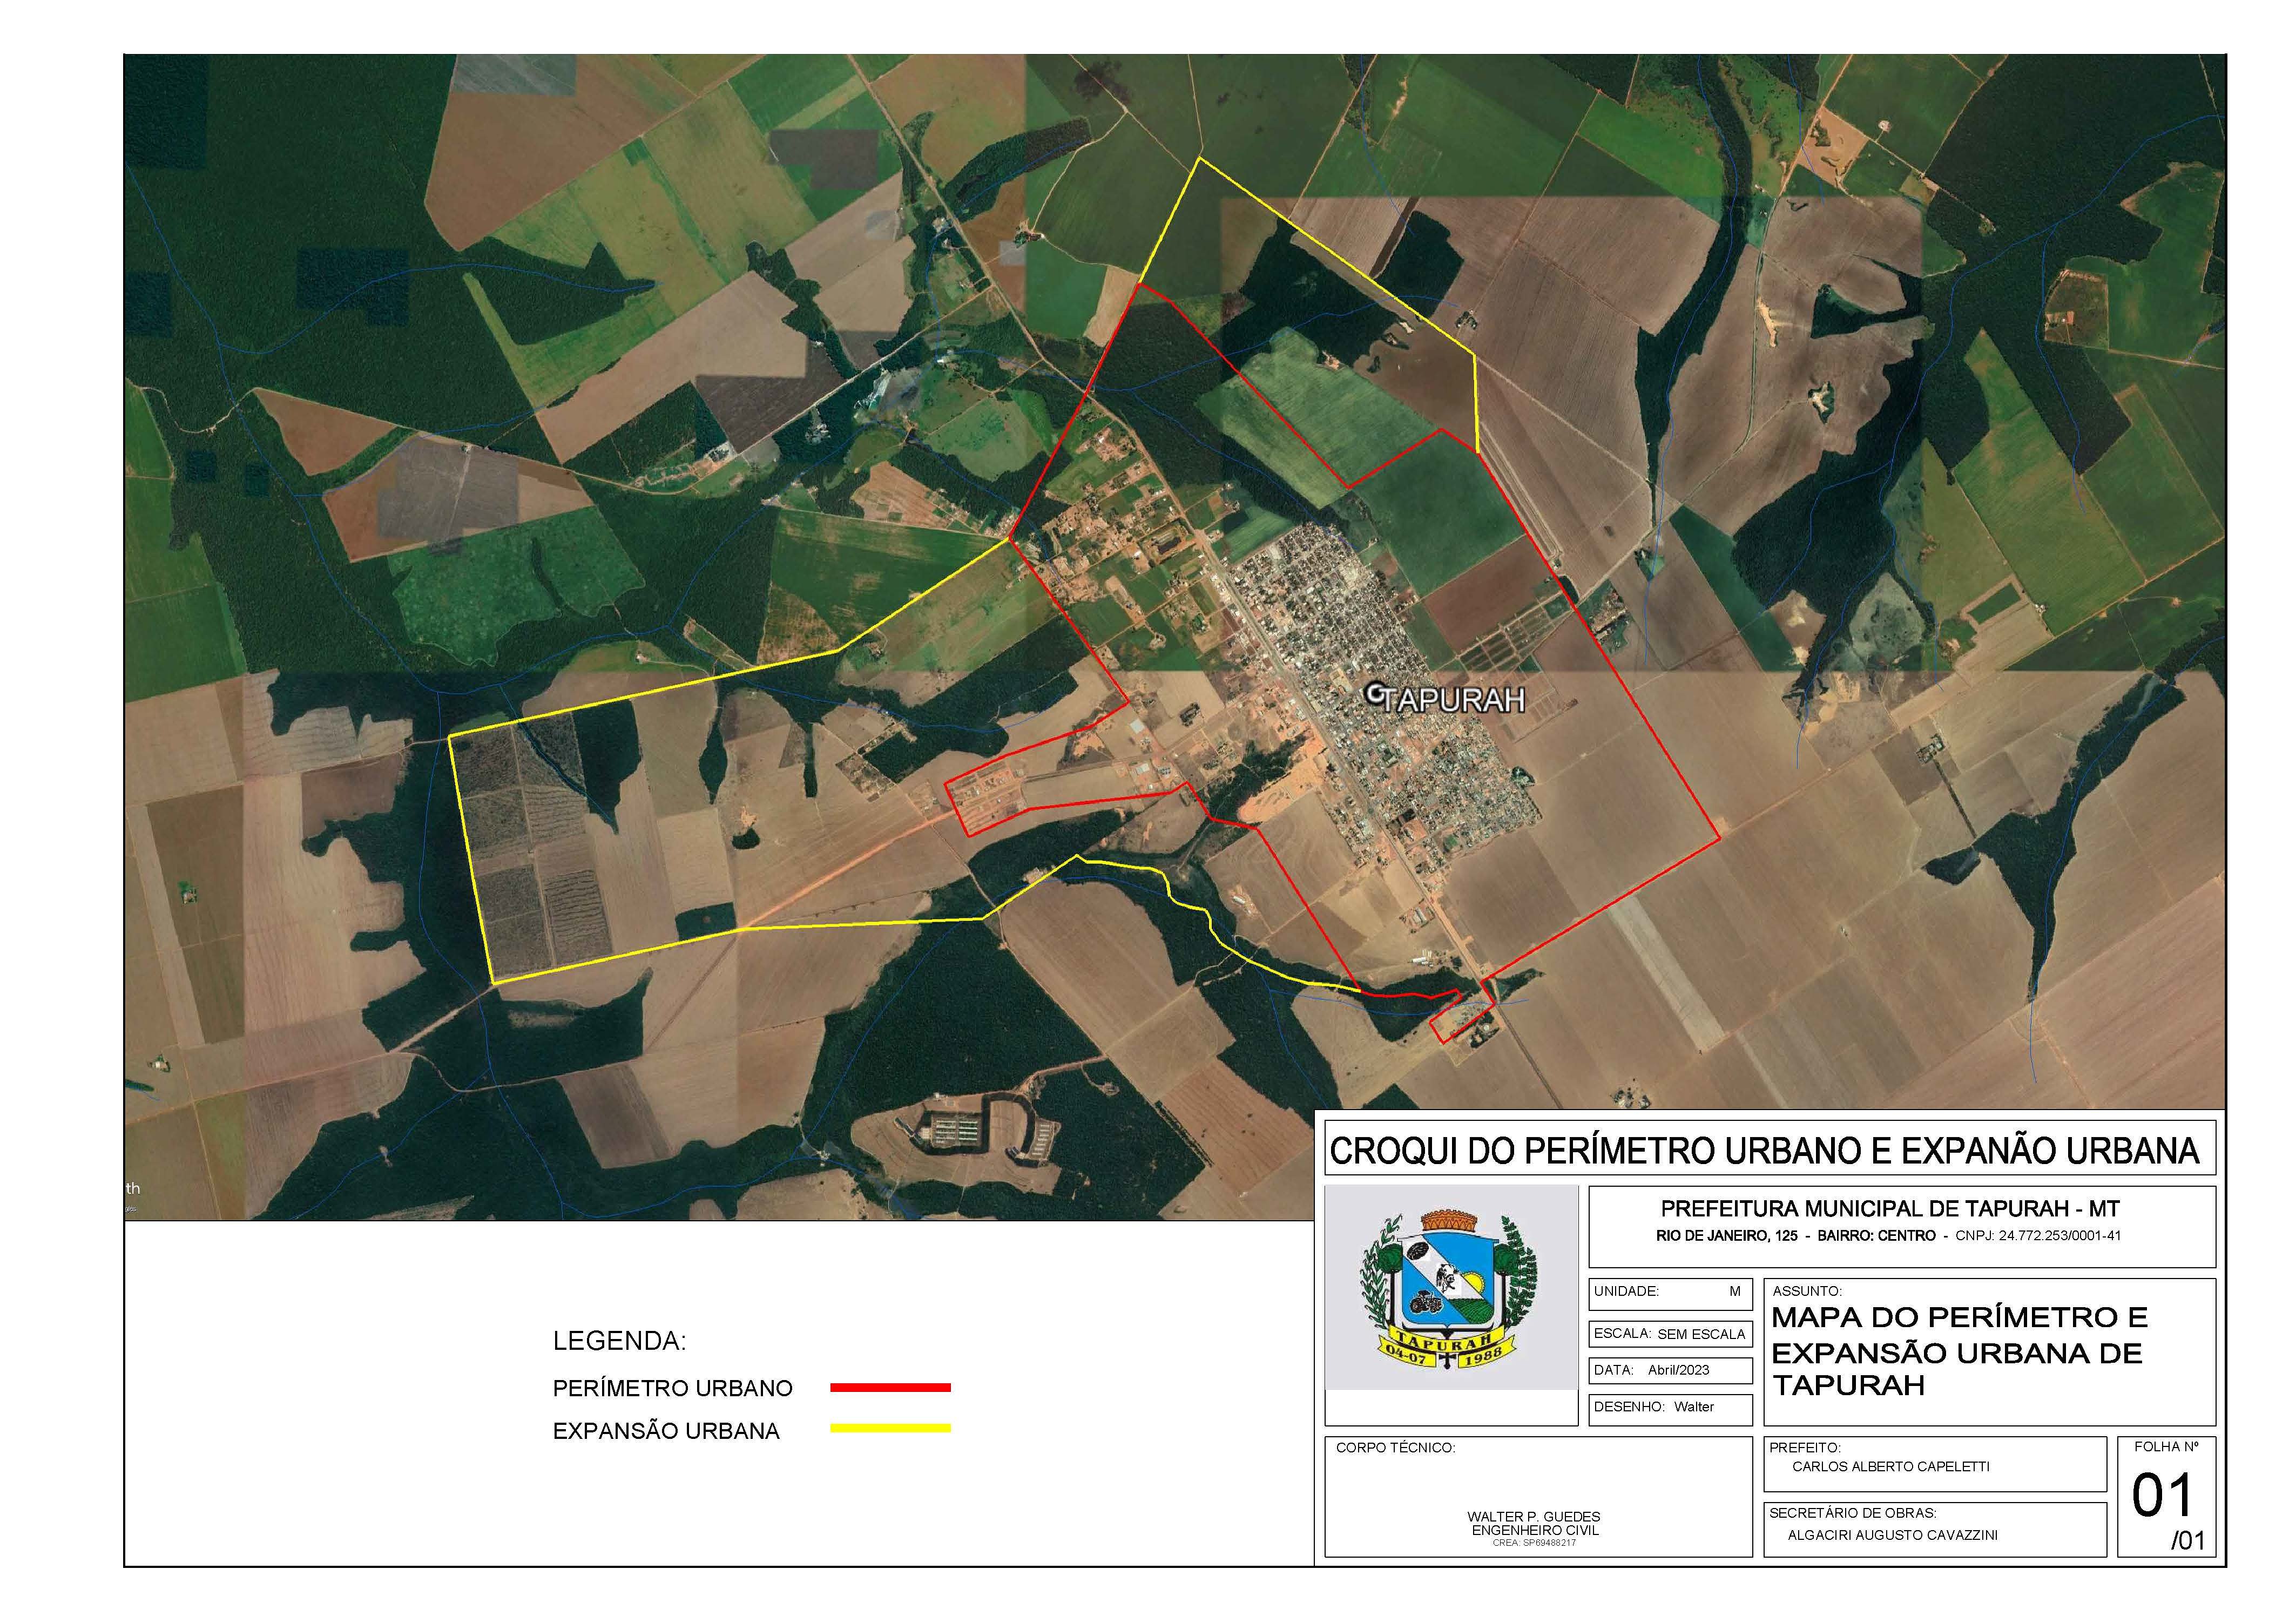Click the ESCALA SEM ESCALA field
2296x1623 pixels.
(x=1669, y=1334)
